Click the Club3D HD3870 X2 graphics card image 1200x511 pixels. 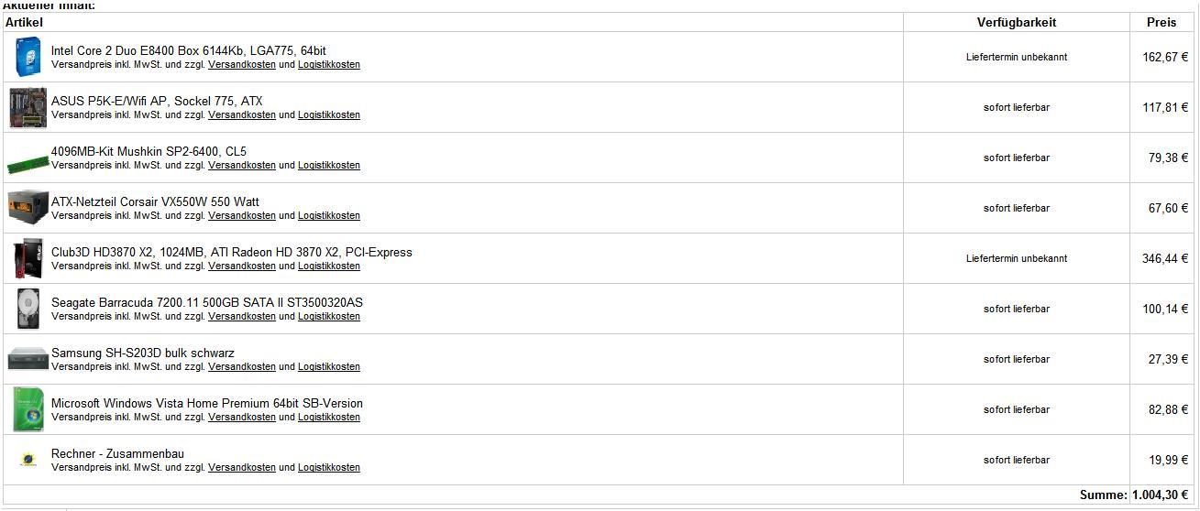point(28,258)
